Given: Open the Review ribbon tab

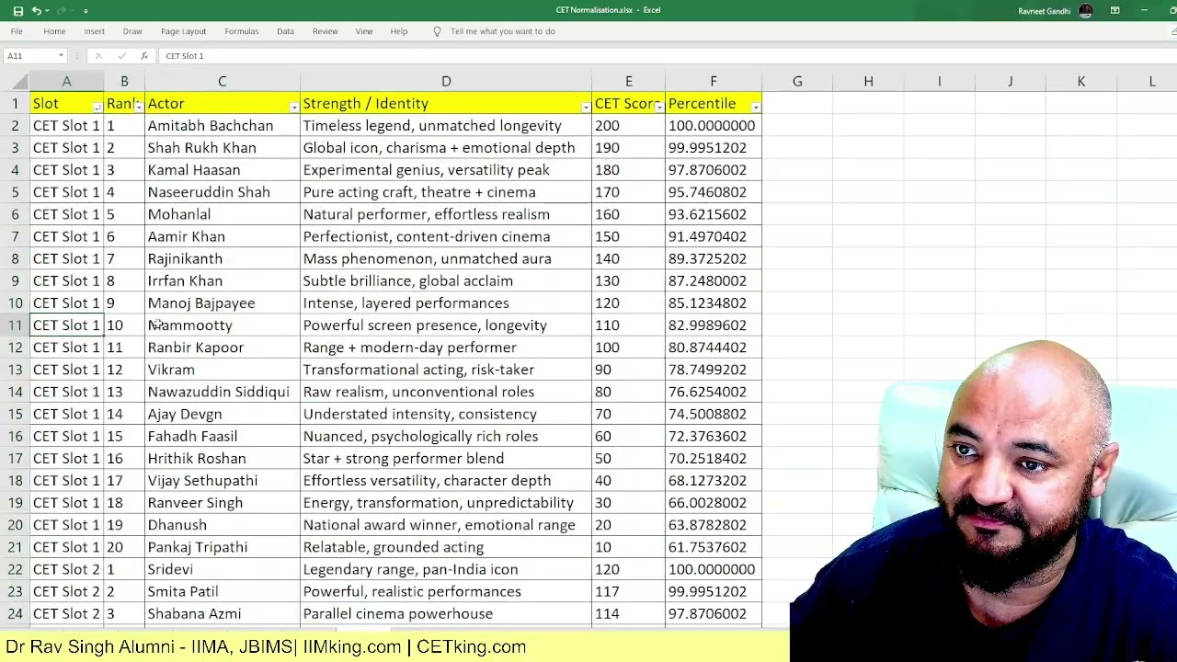Looking at the screenshot, I should (x=325, y=31).
